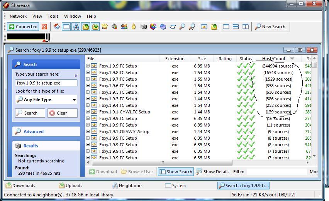Click the red power icon beside Connected
This screenshot has height=201, width=329.
tap(44, 27)
